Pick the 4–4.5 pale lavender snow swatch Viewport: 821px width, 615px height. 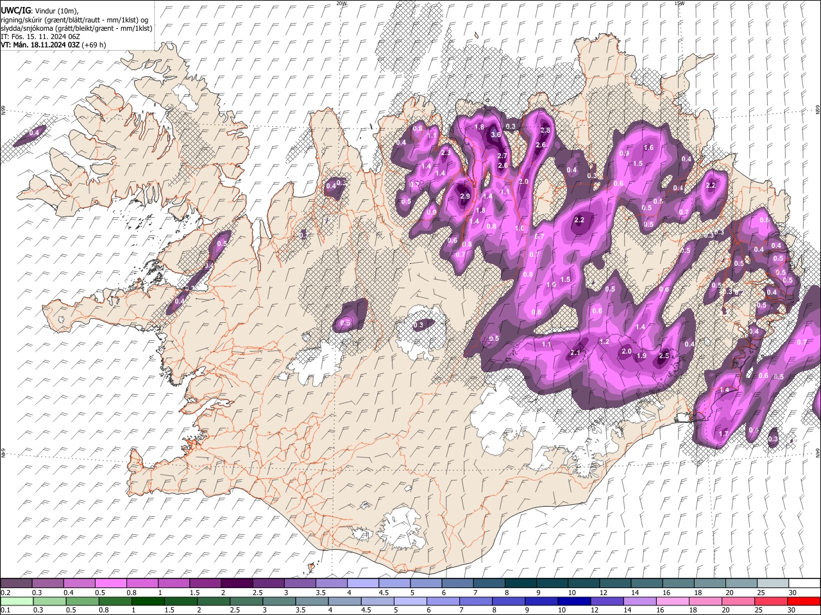tap(363, 583)
